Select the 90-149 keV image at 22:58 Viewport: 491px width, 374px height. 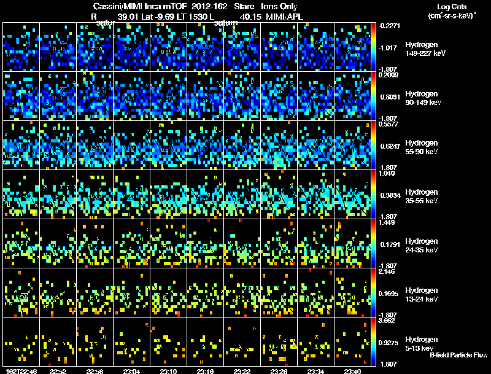(95, 96)
